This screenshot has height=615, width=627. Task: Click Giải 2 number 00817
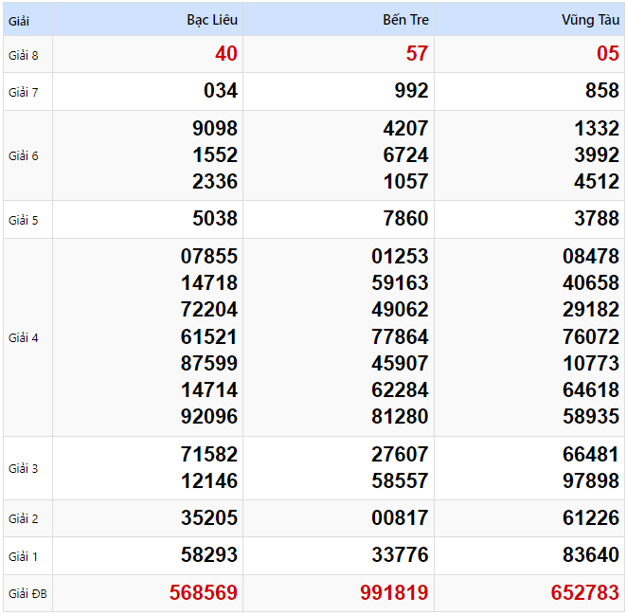[400, 518]
